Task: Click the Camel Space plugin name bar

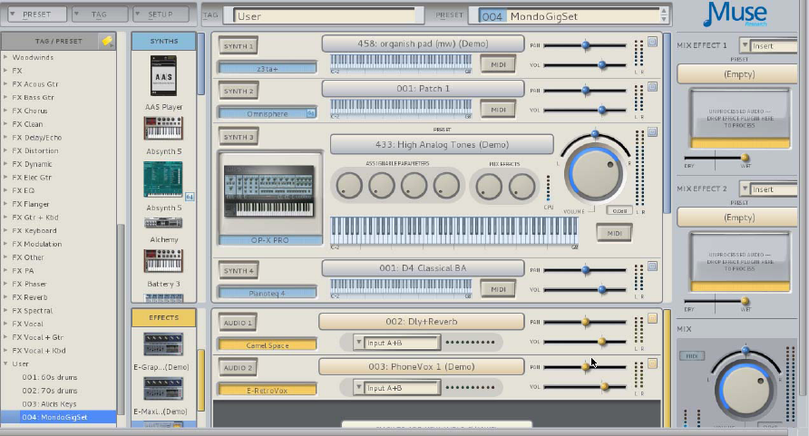Action: coord(268,344)
